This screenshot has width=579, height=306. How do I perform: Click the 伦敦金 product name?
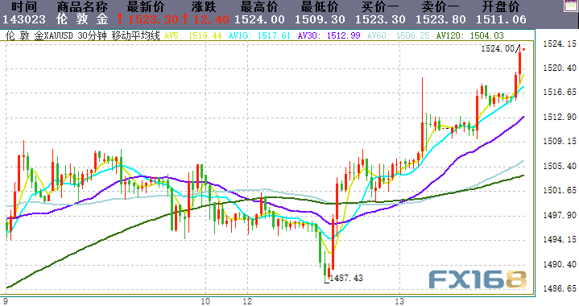(82, 19)
